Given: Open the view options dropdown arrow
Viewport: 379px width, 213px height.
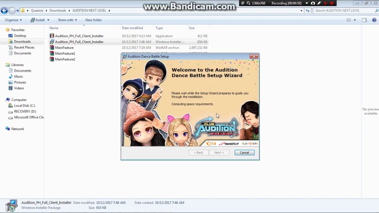Looking at the screenshot, I should pos(354,20).
